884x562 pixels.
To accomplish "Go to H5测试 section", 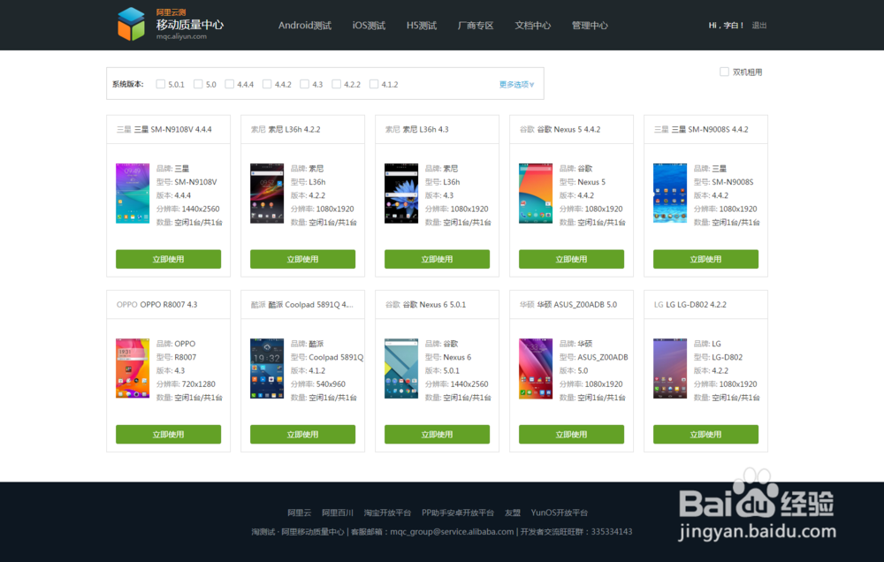I will click(421, 26).
